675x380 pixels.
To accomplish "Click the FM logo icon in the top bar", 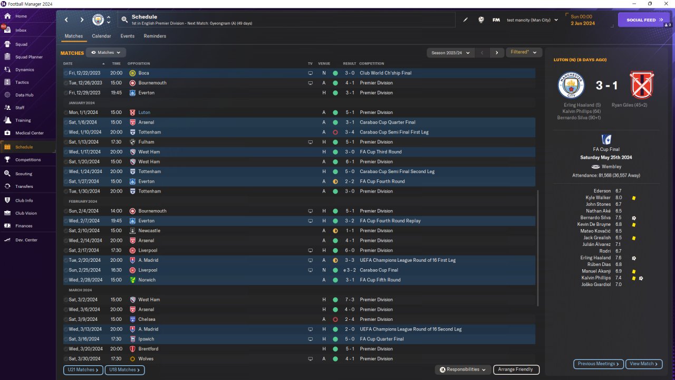I will pyautogui.click(x=496, y=20).
